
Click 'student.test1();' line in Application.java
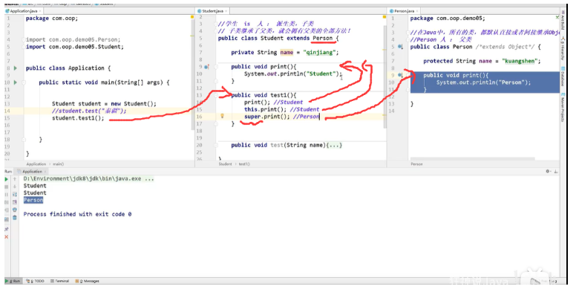pos(78,118)
